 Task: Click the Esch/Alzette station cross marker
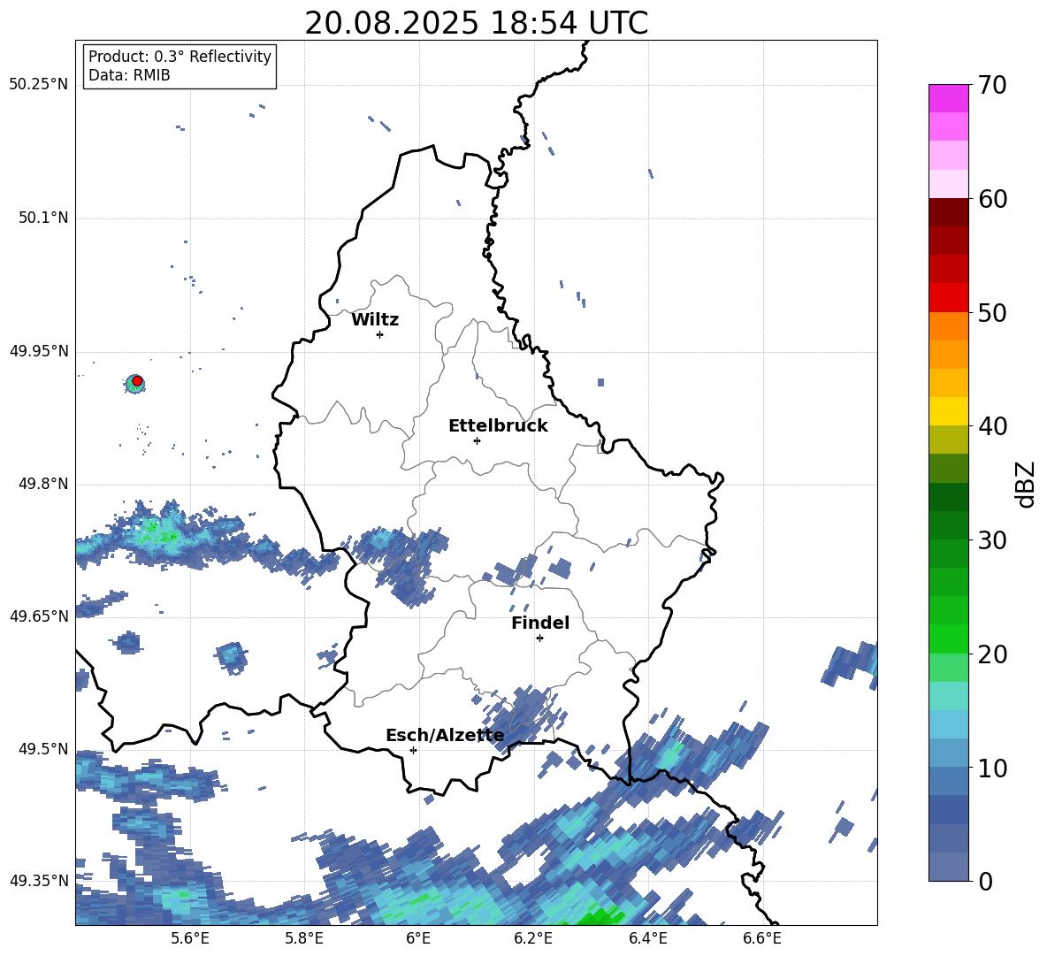click(413, 750)
